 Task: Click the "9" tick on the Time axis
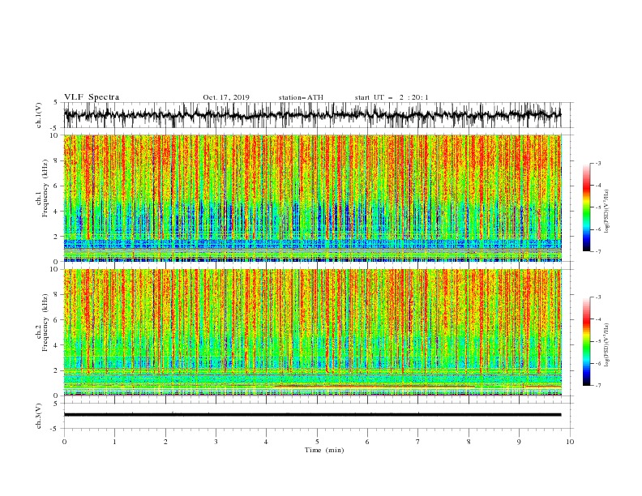pos(519,442)
